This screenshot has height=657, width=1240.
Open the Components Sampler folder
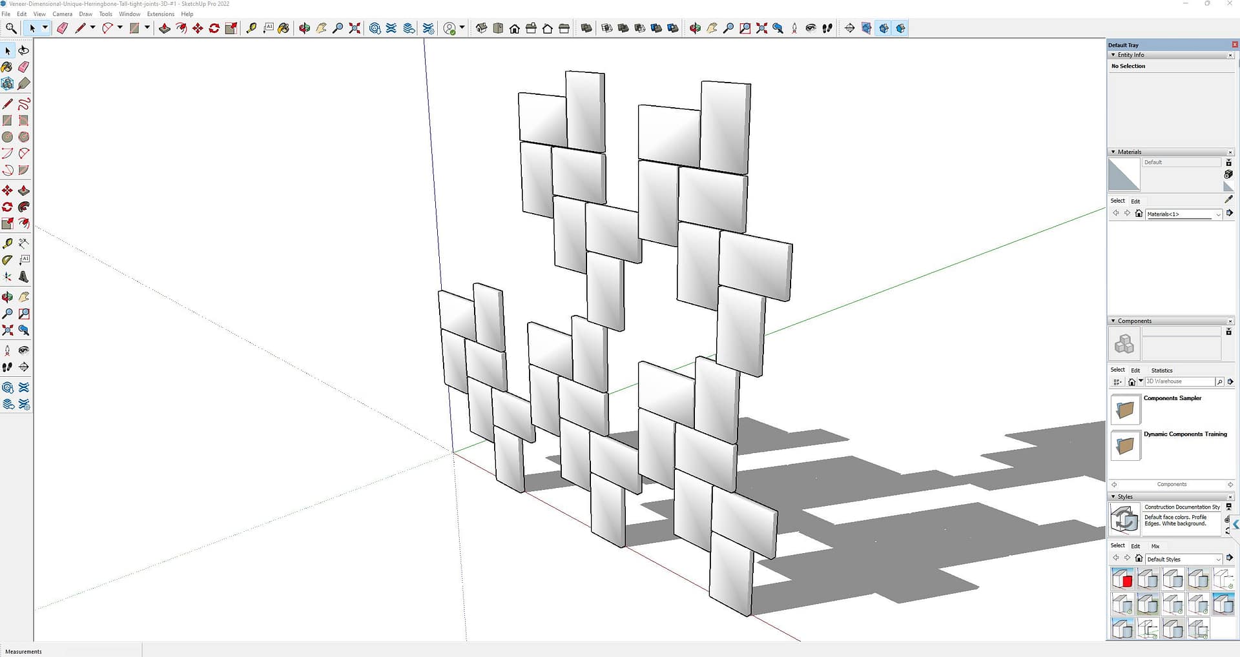click(x=1125, y=409)
